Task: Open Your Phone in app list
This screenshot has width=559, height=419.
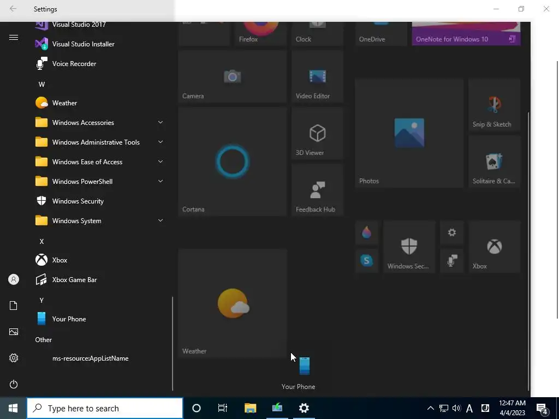Action: 100,319
